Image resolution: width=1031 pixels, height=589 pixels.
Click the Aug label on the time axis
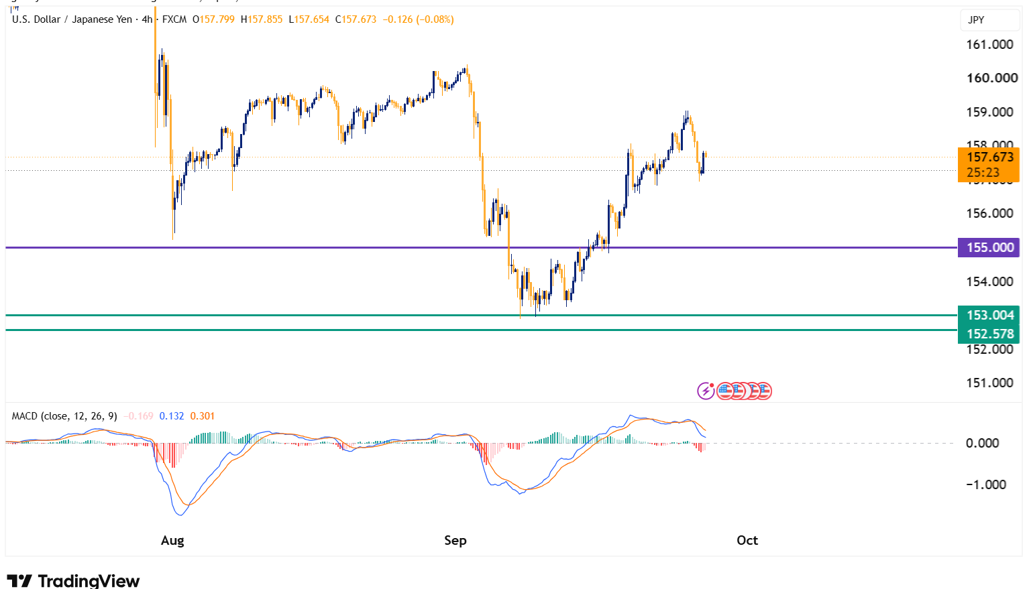172,540
